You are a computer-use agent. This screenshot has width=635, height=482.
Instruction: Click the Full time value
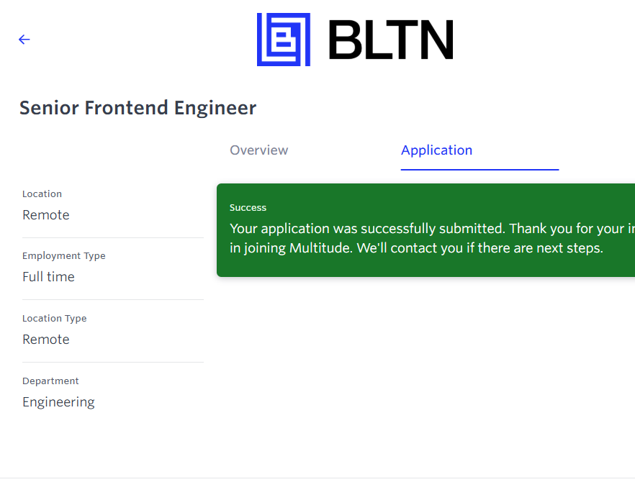click(48, 277)
